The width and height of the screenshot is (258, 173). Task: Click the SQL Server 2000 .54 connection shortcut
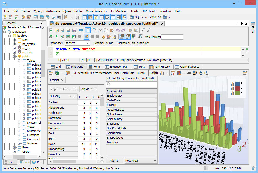(x=146, y=17)
